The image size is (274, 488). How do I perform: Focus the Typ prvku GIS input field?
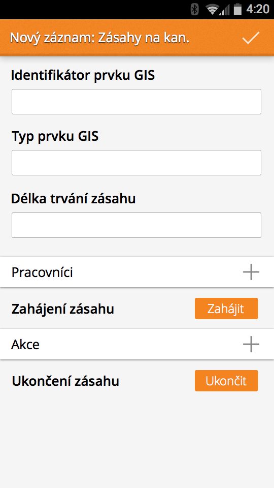coord(136,163)
